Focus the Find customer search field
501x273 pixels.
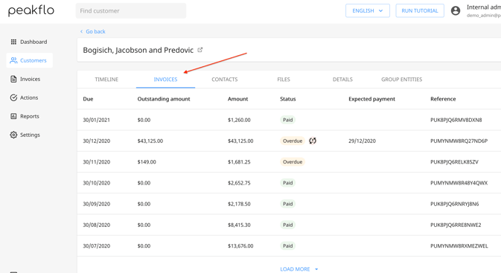[x=131, y=11]
